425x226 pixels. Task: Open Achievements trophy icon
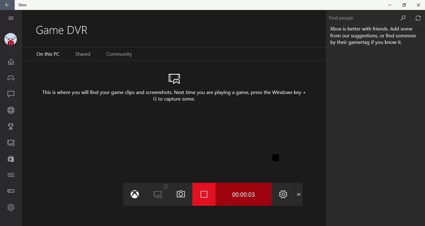(x=11, y=126)
